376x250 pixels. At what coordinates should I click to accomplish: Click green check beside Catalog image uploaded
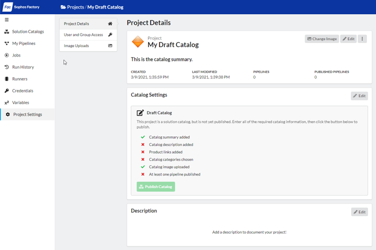tap(143, 167)
